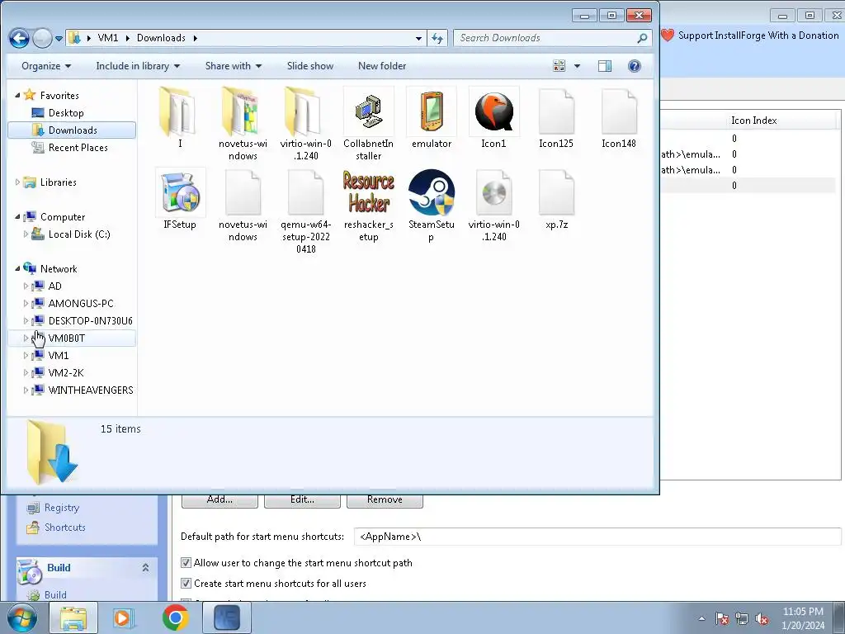
Task: Open recent pages dropdown next to forward arrow
Action: pyautogui.click(x=59, y=38)
